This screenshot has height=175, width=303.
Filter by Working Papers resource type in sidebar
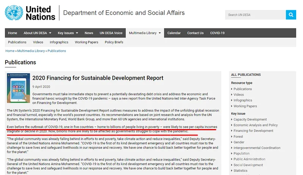[x=245, y=106]
